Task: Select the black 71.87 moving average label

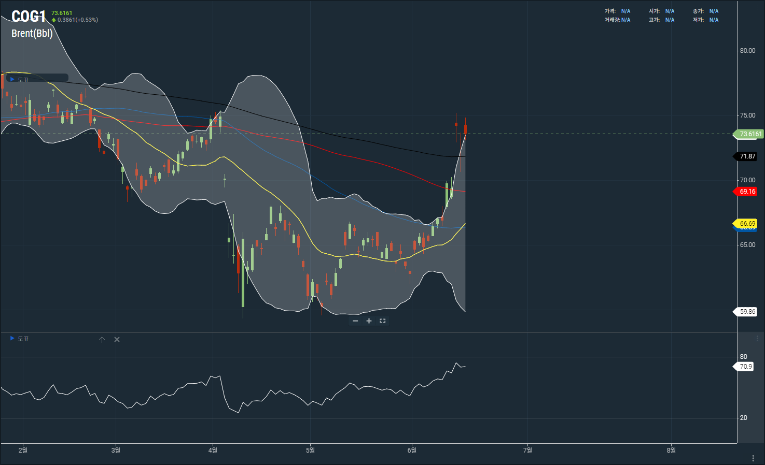Action: click(747, 156)
